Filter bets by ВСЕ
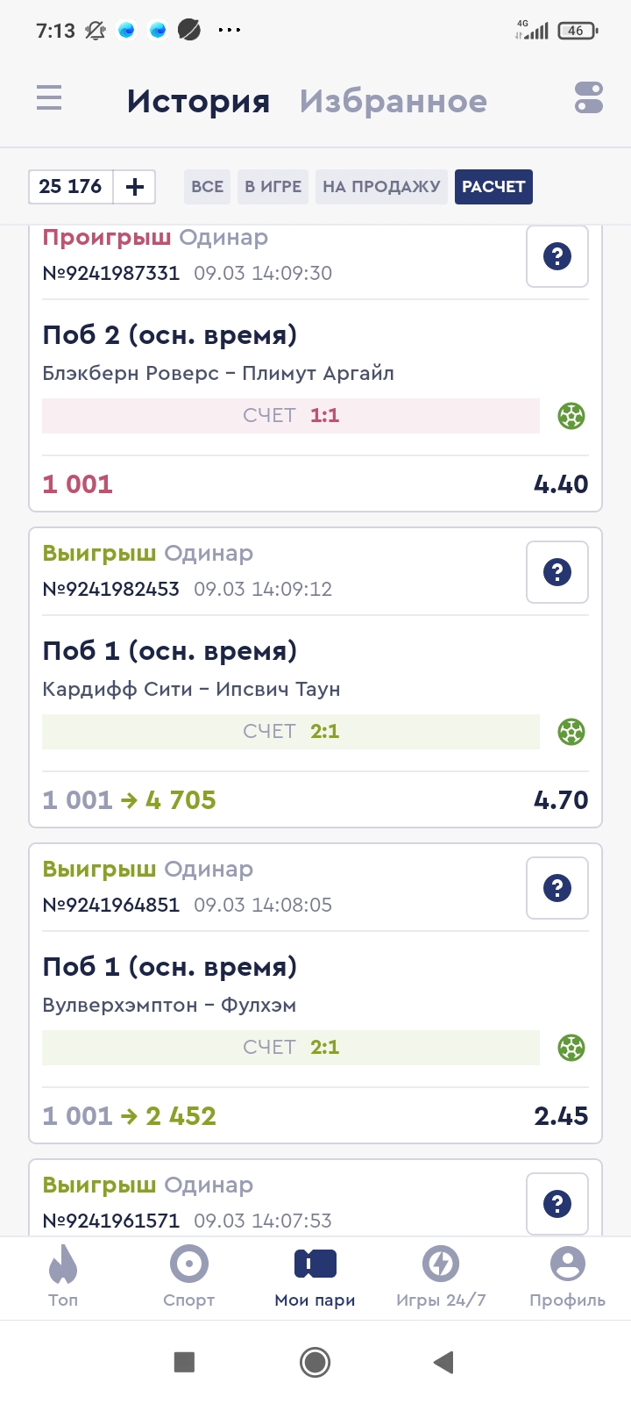Viewport: 631px width, 1404px height. click(x=207, y=187)
